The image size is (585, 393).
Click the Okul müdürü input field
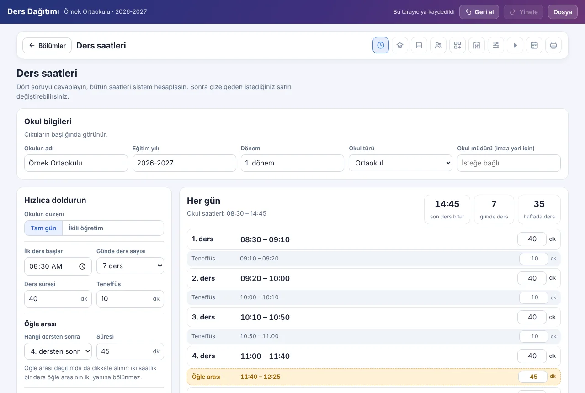tap(509, 163)
